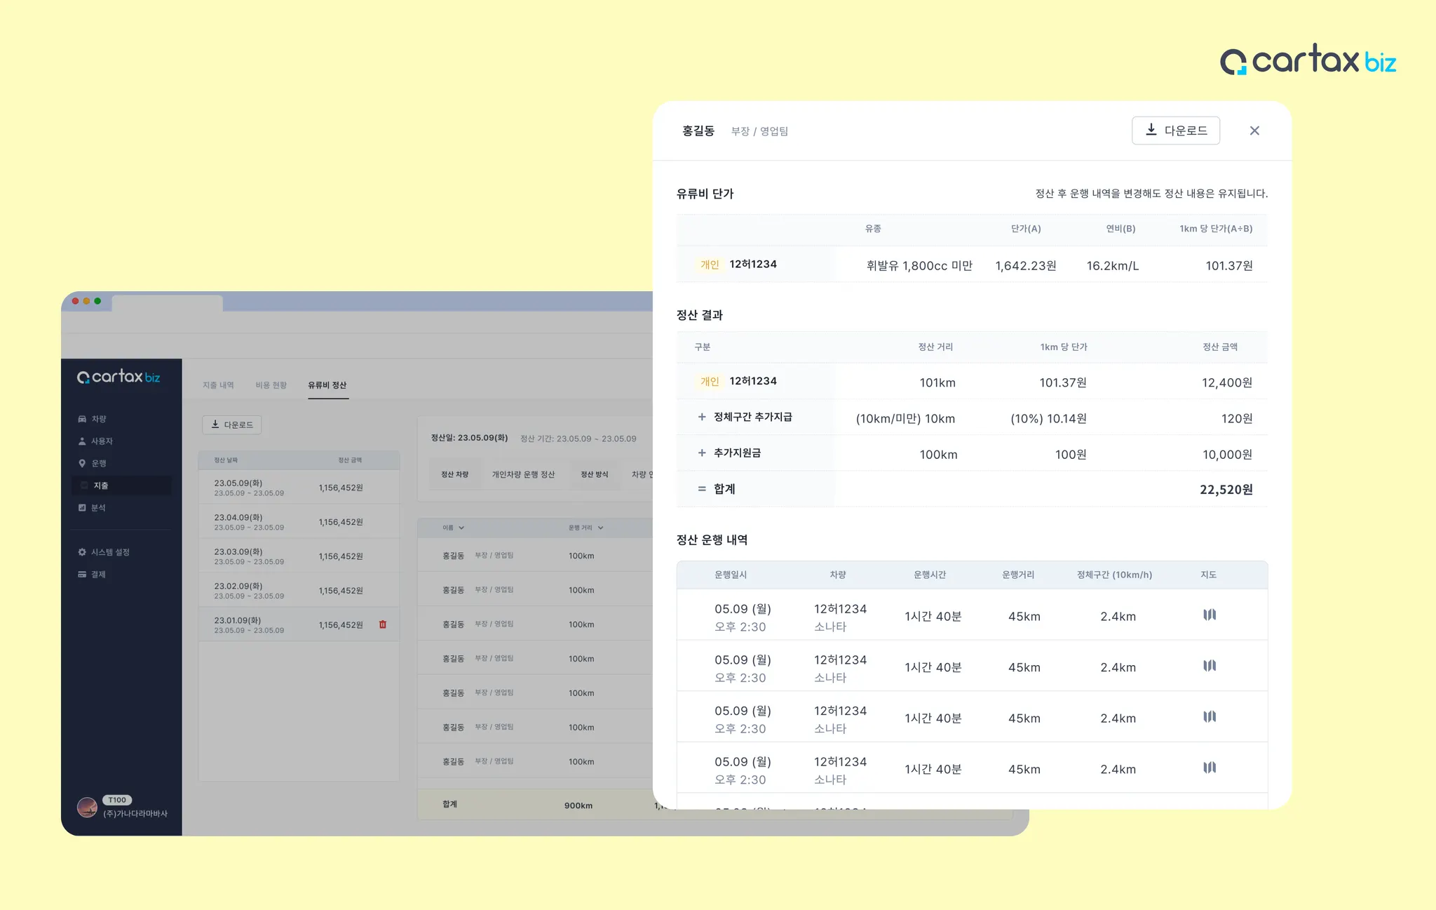This screenshot has width=1436, height=910.
Task: Switch to 비용 현황 tab
Action: (x=271, y=385)
